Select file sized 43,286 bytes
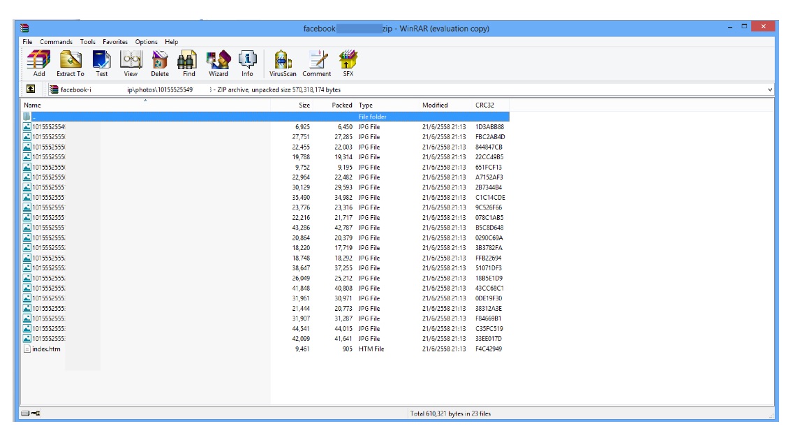The image size is (793, 447). pyautogui.click(x=265, y=227)
